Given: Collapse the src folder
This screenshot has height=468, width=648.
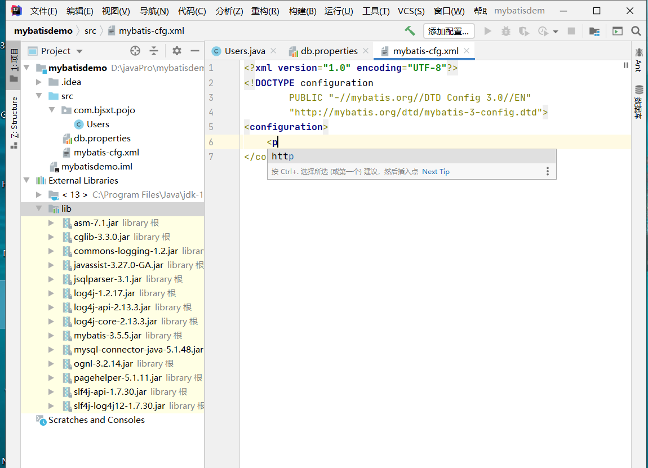Looking at the screenshot, I should (39, 96).
